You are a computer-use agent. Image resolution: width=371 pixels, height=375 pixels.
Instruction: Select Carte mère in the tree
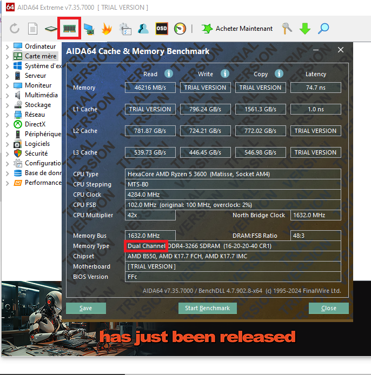41,56
